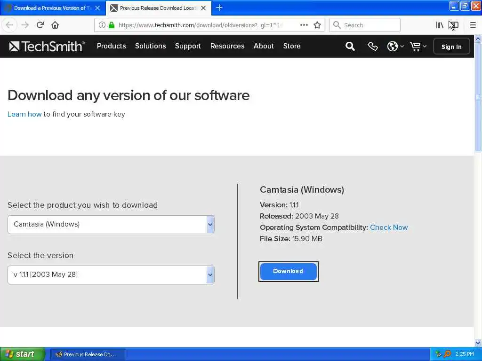The height and width of the screenshot is (361, 482).
Task: Open the 'Check Now' compatibility link
Action: (388, 228)
